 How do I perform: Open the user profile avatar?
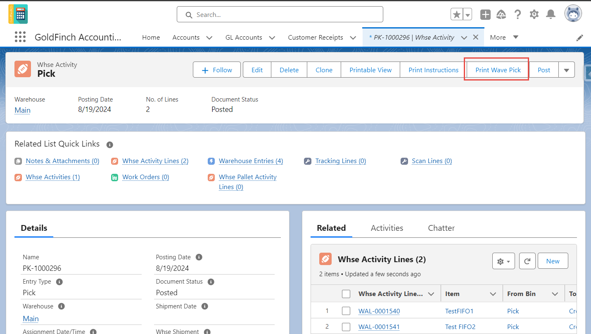pyautogui.click(x=573, y=14)
